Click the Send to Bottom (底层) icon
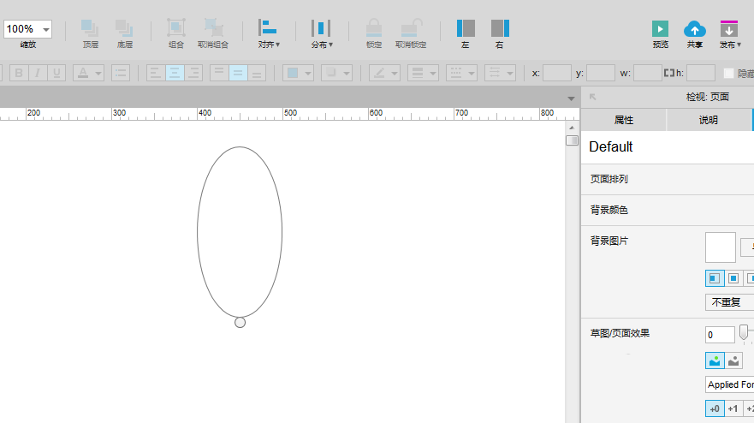Viewport: 754px width, 423px height. [x=124, y=28]
